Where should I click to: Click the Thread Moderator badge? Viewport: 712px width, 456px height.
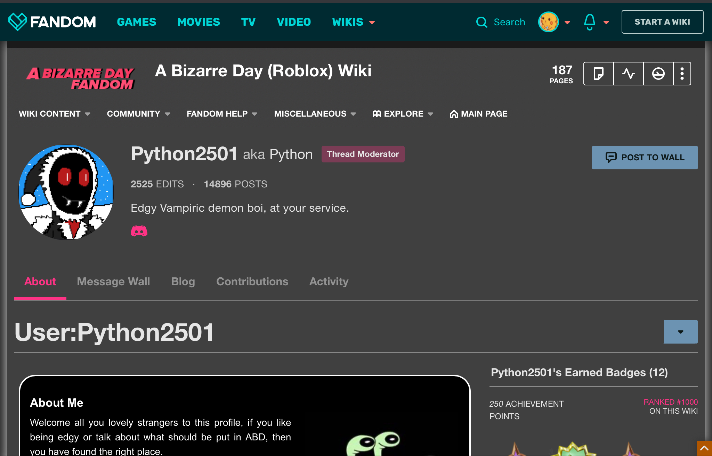363,154
